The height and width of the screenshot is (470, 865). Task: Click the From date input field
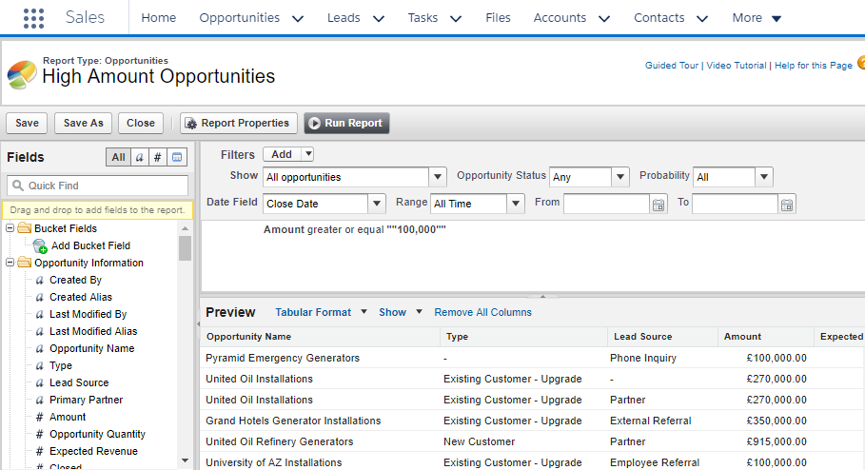pyautogui.click(x=606, y=204)
